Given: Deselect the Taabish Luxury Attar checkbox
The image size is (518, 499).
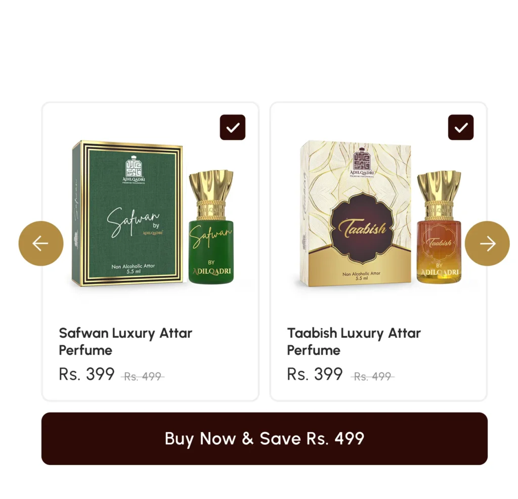Looking at the screenshot, I should click(x=461, y=127).
